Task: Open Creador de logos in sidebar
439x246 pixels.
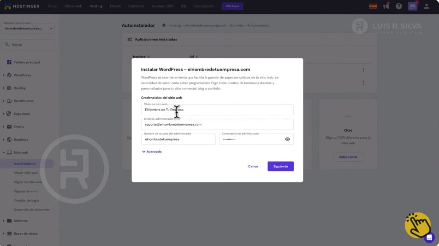Action: pos(26,200)
